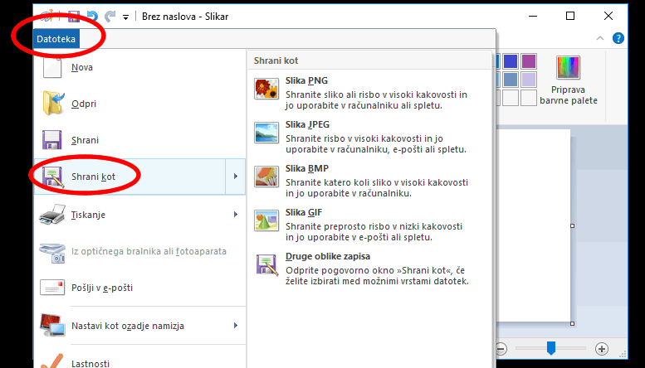
Task: Open the quick access toolbar customize dropdown
Action: [125, 16]
